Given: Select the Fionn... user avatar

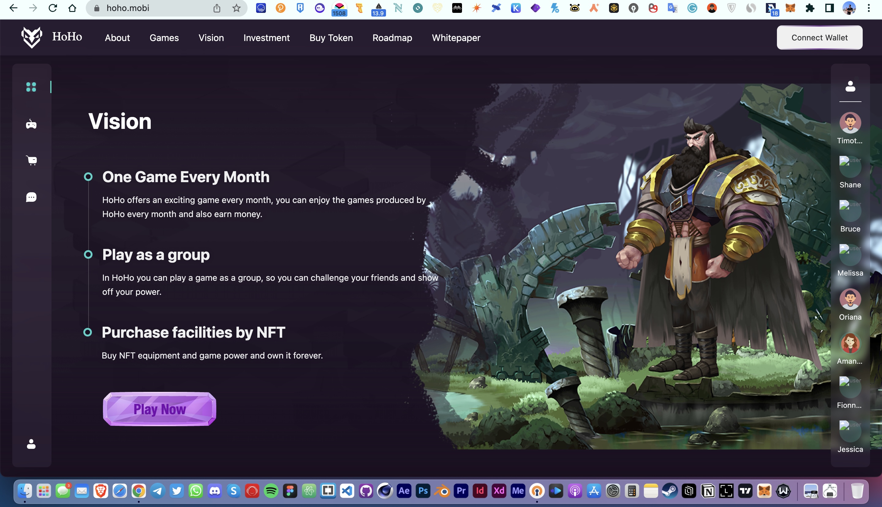Looking at the screenshot, I should click(850, 387).
